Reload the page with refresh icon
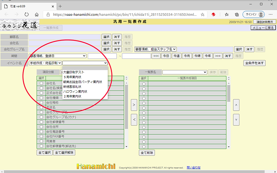277x173 pixels. click(26, 14)
